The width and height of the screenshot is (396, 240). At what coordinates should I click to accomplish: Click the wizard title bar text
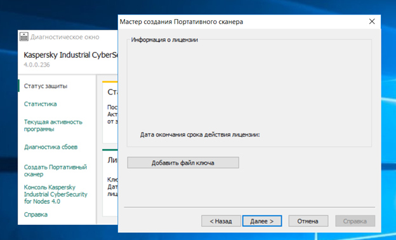point(181,22)
